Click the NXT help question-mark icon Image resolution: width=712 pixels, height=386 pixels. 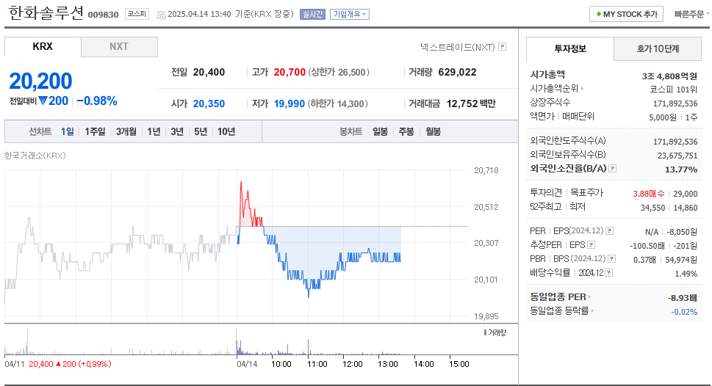502,47
